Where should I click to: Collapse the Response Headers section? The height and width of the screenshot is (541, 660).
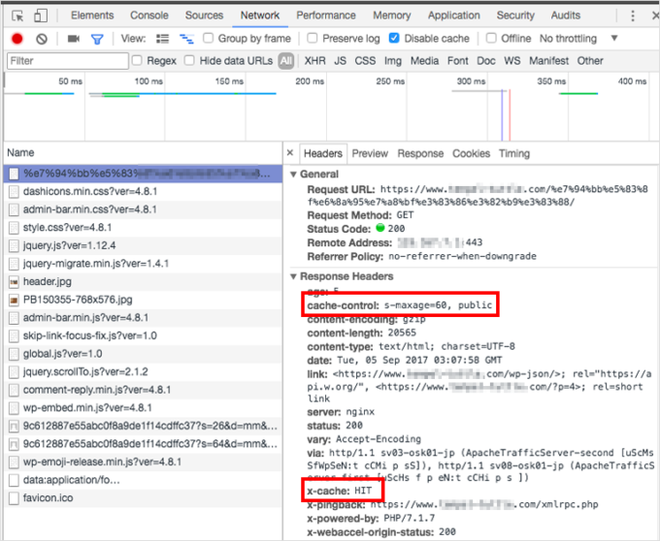293,276
